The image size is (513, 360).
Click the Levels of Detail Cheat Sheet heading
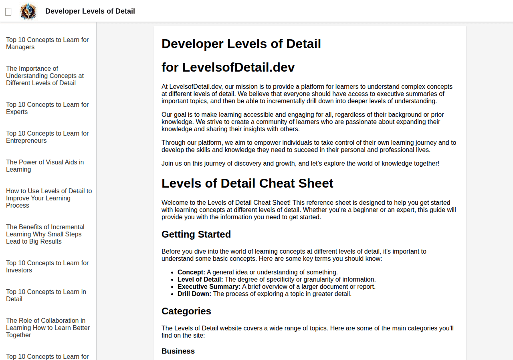[247, 183]
